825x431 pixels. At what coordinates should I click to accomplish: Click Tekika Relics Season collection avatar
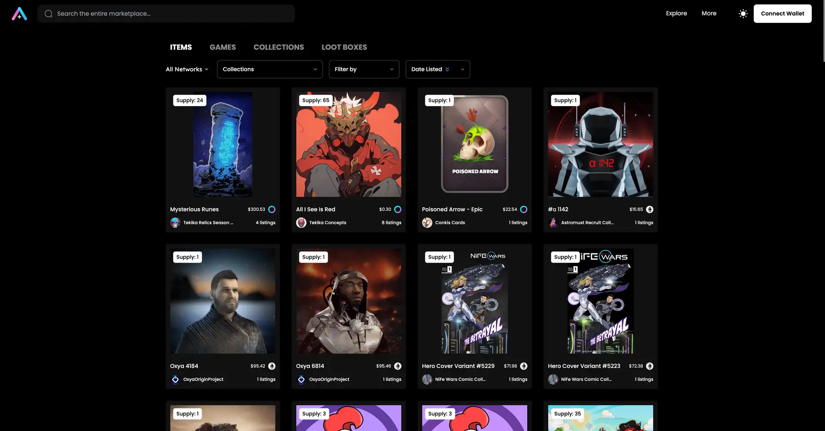[175, 223]
